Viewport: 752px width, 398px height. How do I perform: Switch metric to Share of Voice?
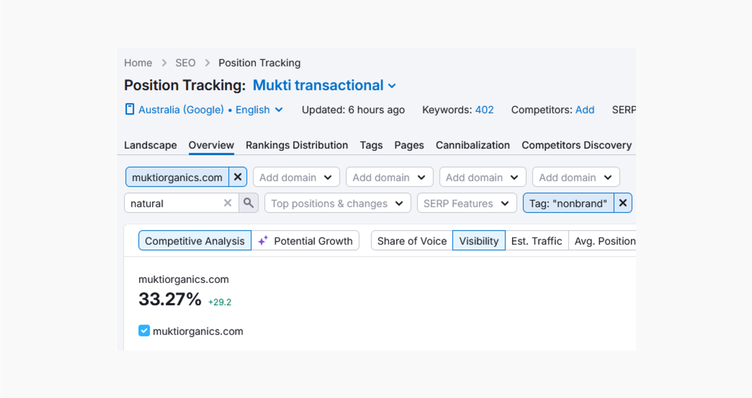coord(412,241)
